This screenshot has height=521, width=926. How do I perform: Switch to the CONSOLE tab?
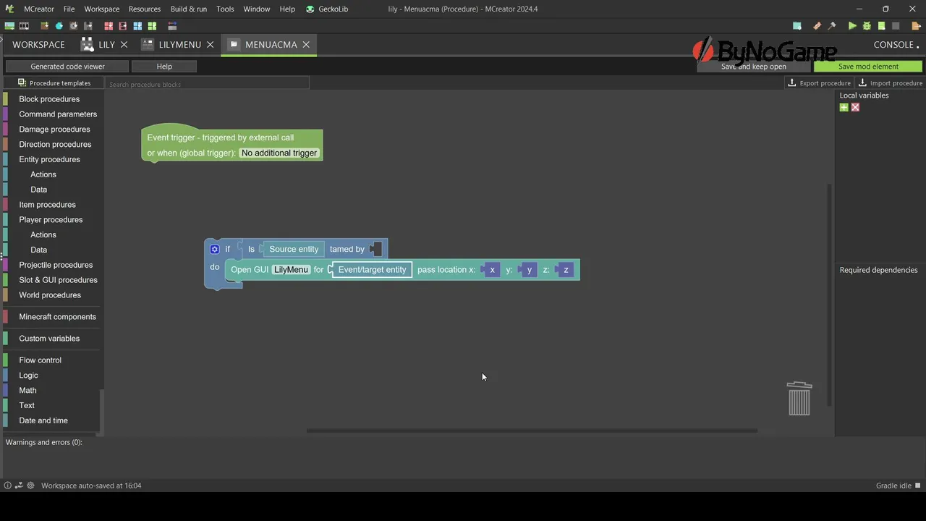tap(896, 44)
